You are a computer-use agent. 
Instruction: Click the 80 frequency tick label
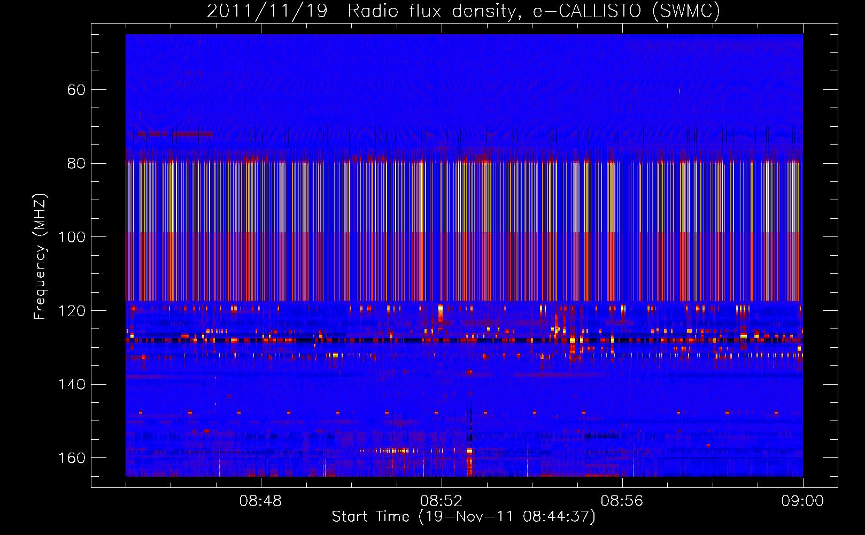(x=76, y=163)
